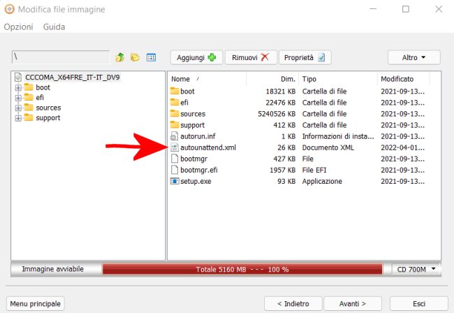Screen dimensions: 454x313
Task: Click the new folder icon
Action: [135, 57]
